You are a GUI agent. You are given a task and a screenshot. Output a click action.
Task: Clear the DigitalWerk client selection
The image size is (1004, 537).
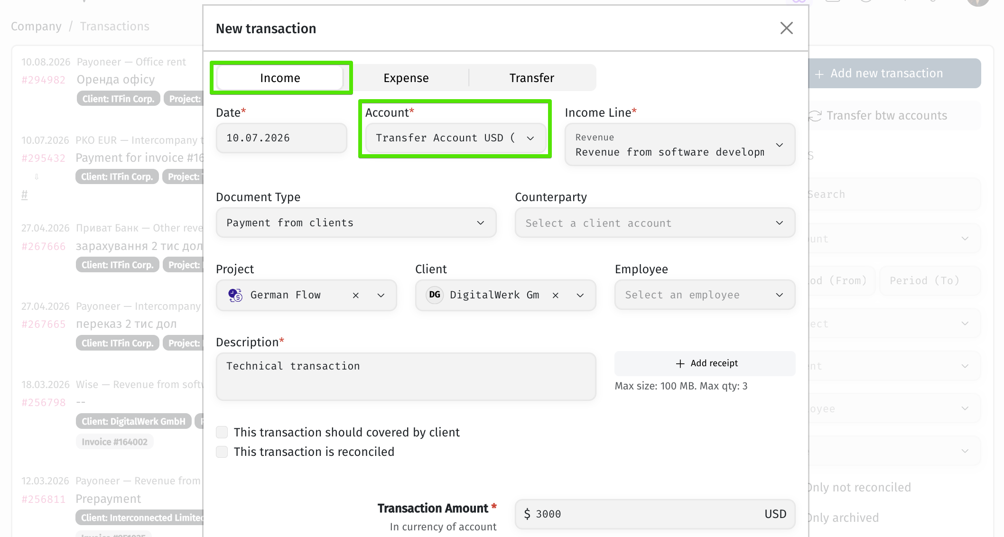point(555,295)
